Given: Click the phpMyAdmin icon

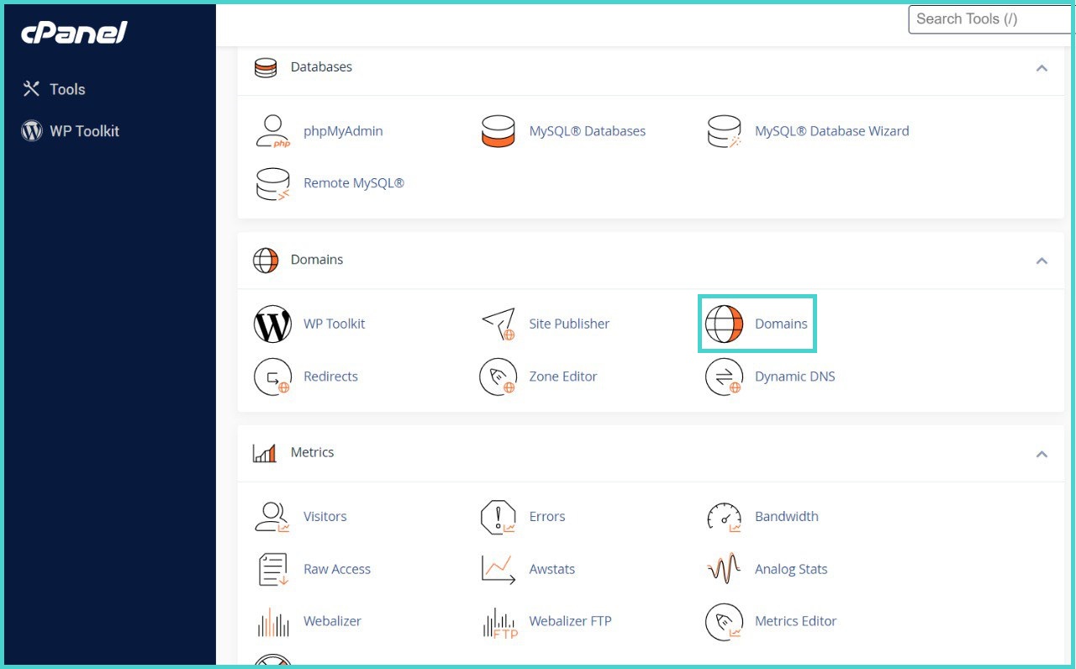Looking at the screenshot, I should [272, 131].
